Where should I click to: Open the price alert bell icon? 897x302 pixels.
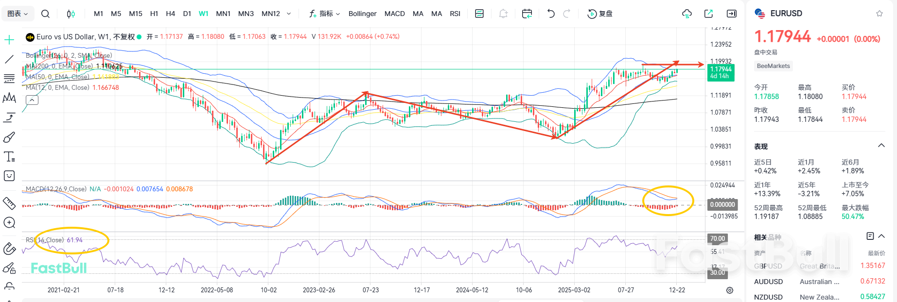pyautogui.click(x=503, y=14)
